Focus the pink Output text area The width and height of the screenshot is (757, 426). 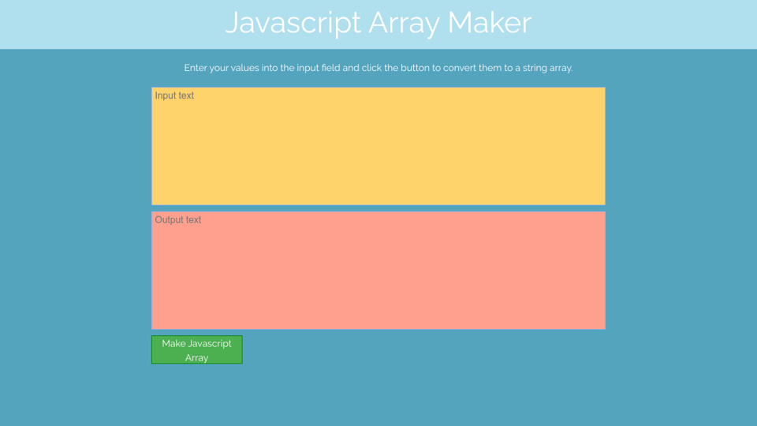click(x=378, y=270)
